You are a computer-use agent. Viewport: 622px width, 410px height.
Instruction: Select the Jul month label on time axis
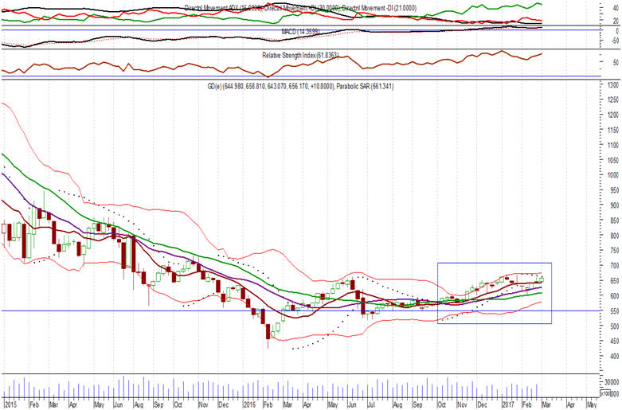(371, 405)
